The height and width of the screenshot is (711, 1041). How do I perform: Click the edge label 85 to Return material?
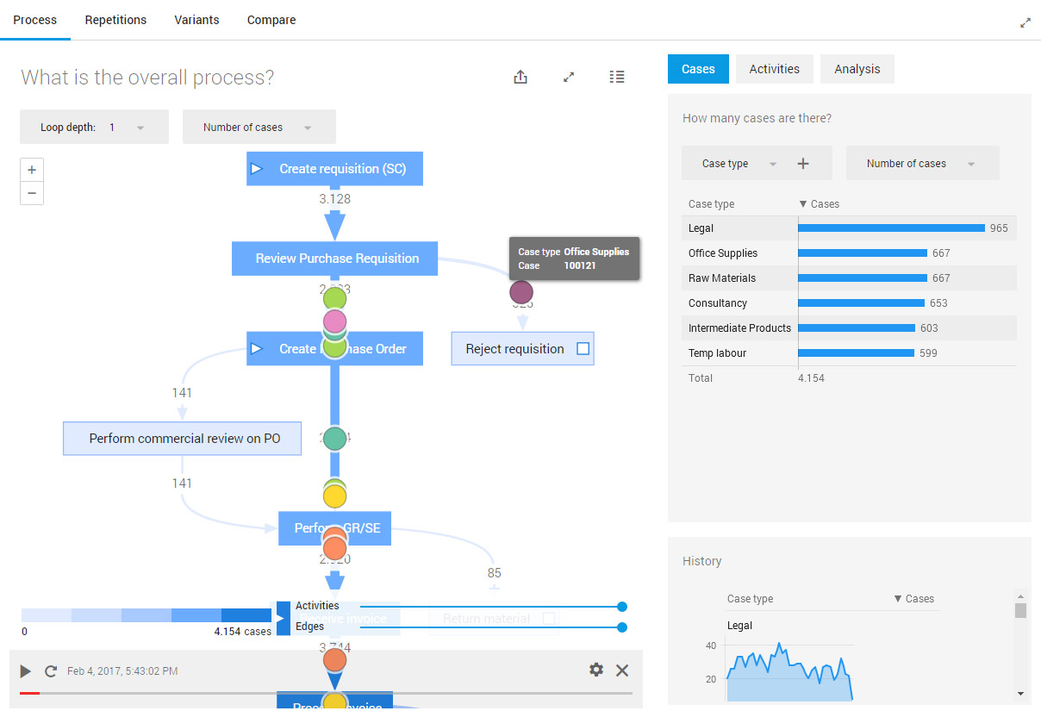pos(494,573)
